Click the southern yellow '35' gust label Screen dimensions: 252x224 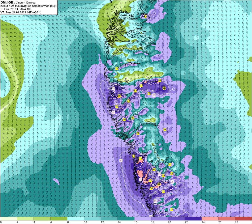(x=159, y=184)
